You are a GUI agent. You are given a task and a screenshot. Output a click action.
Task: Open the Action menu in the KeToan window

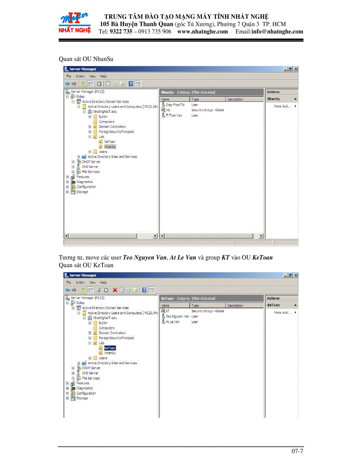80,283
